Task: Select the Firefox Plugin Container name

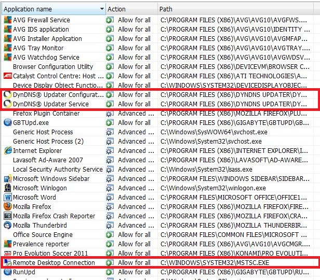Action: tap(46, 114)
